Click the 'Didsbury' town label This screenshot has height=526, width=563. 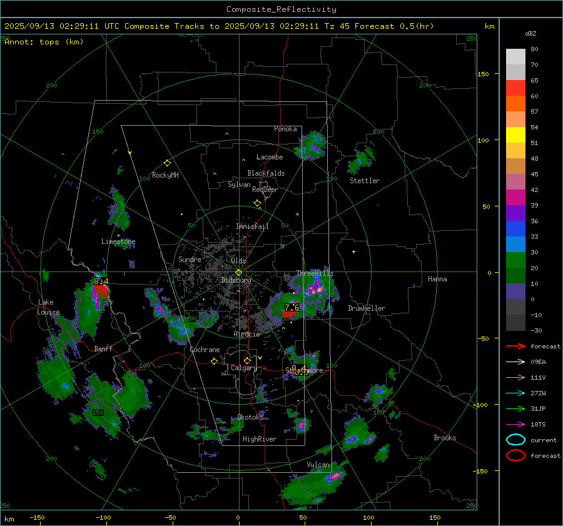(x=236, y=280)
